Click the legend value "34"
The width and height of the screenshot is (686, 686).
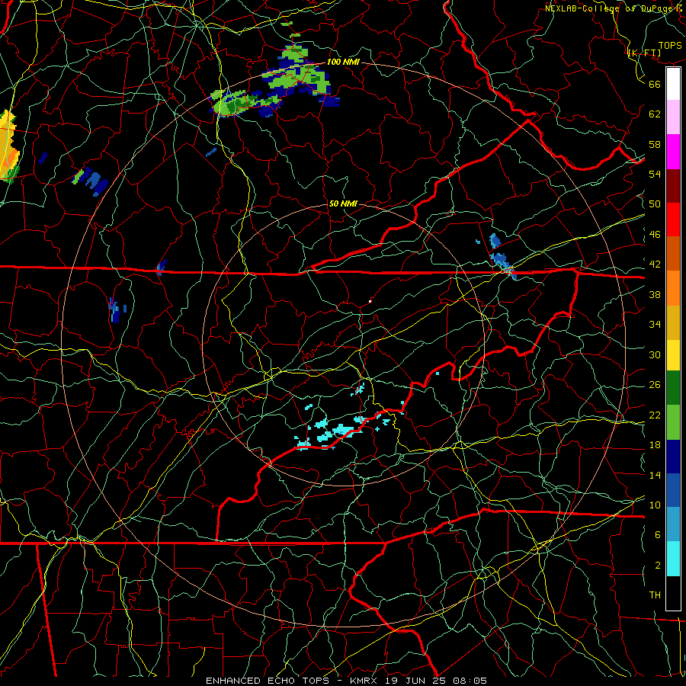tap(655, 325)
